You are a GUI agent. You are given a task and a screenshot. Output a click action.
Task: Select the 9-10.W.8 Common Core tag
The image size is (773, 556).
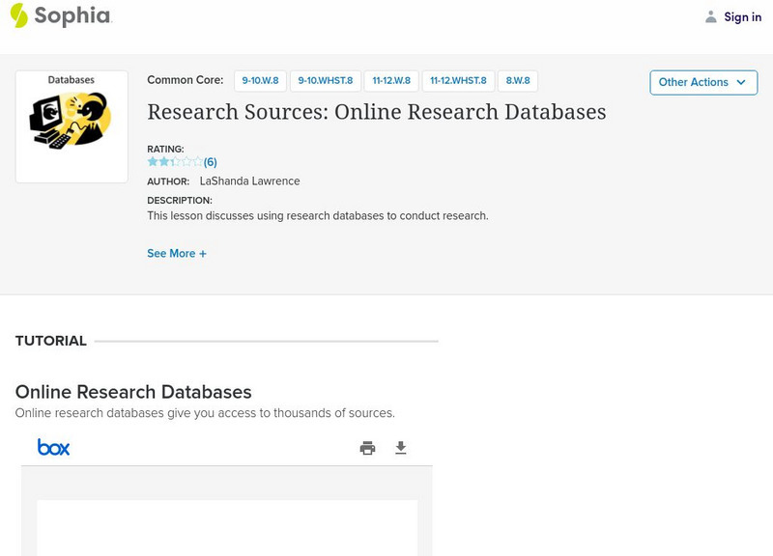click(x=260, y=81)
